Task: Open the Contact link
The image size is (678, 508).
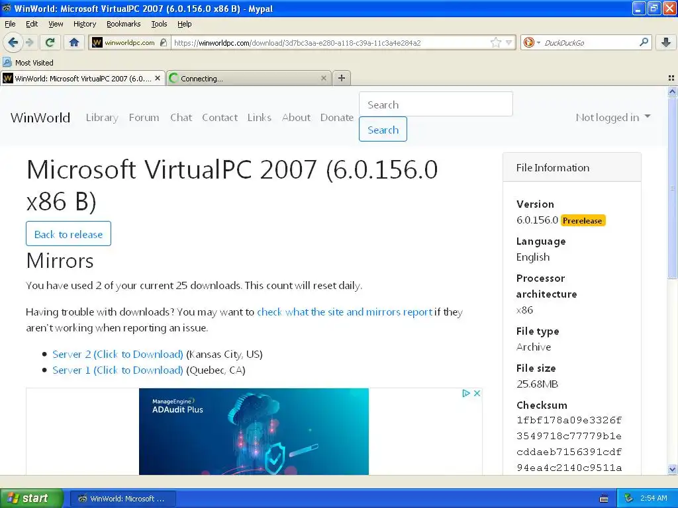Action: pyautogui.click(x=220, y=118)
